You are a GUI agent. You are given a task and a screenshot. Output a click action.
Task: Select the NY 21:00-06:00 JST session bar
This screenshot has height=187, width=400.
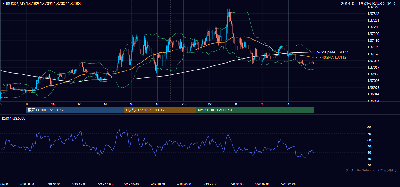(x=255, y=110)
